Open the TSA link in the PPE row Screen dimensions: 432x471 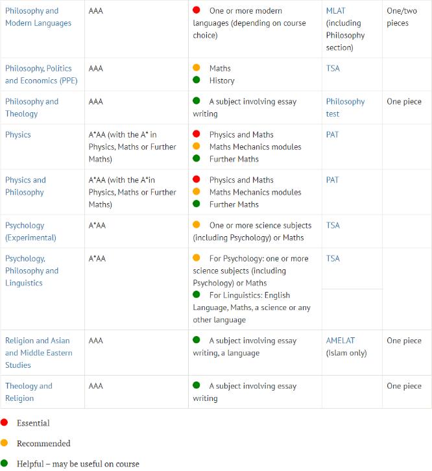click(333, 68)
